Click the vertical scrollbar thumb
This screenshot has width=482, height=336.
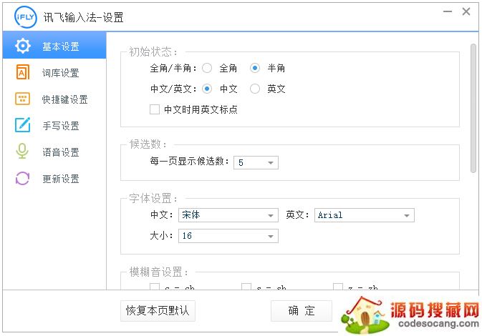coord(473,109)
